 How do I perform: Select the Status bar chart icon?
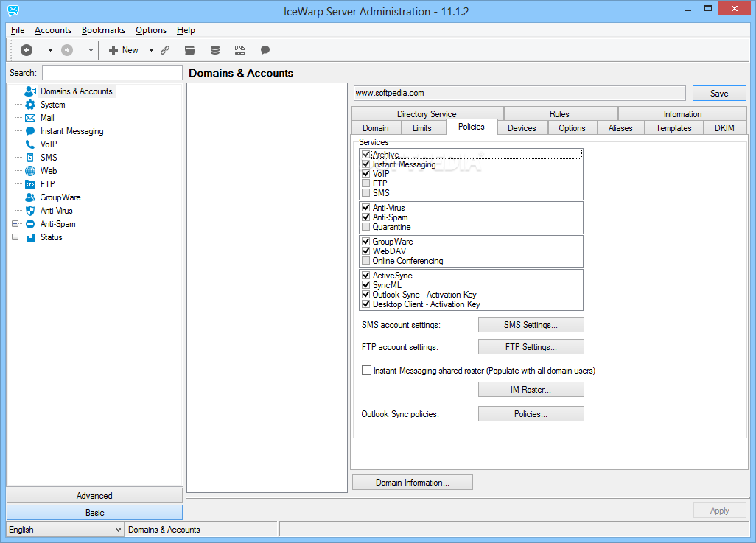[x=30, y=237]
